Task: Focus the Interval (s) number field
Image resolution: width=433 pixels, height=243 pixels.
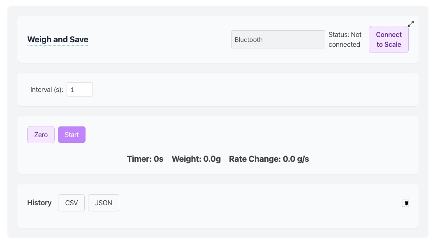Action: tap(79, 89)
